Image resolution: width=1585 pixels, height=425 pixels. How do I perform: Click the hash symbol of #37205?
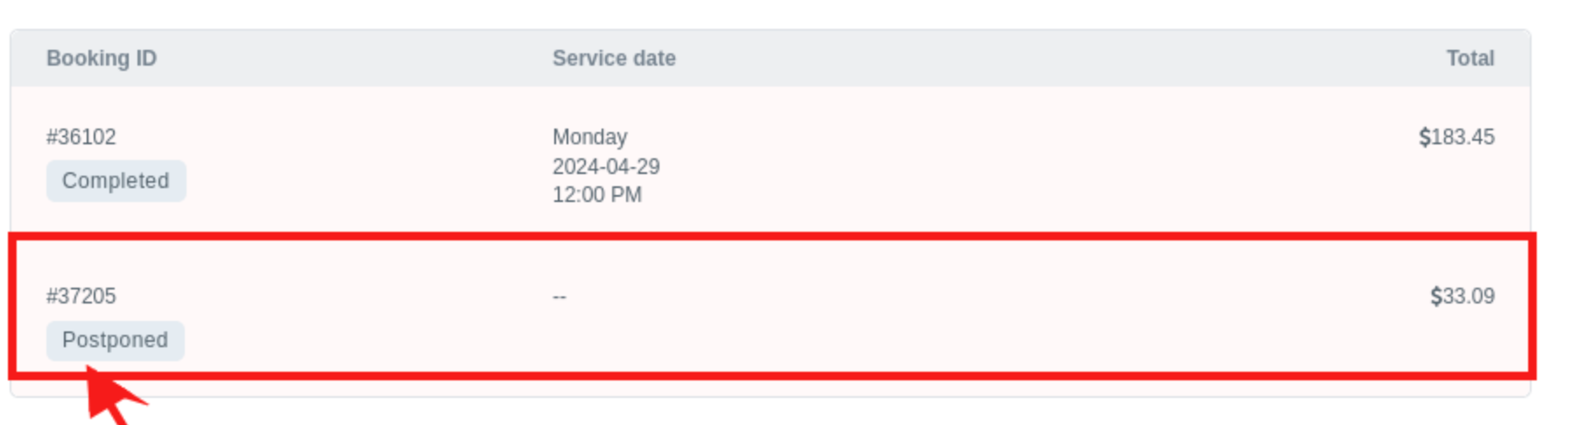pos(52,296)
